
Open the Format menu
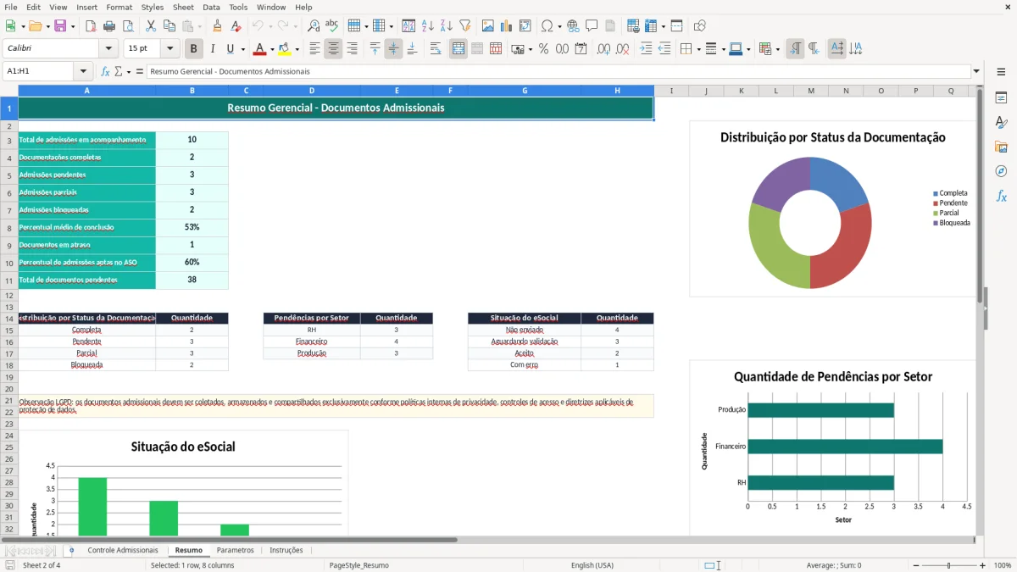(x=119, y=7)
